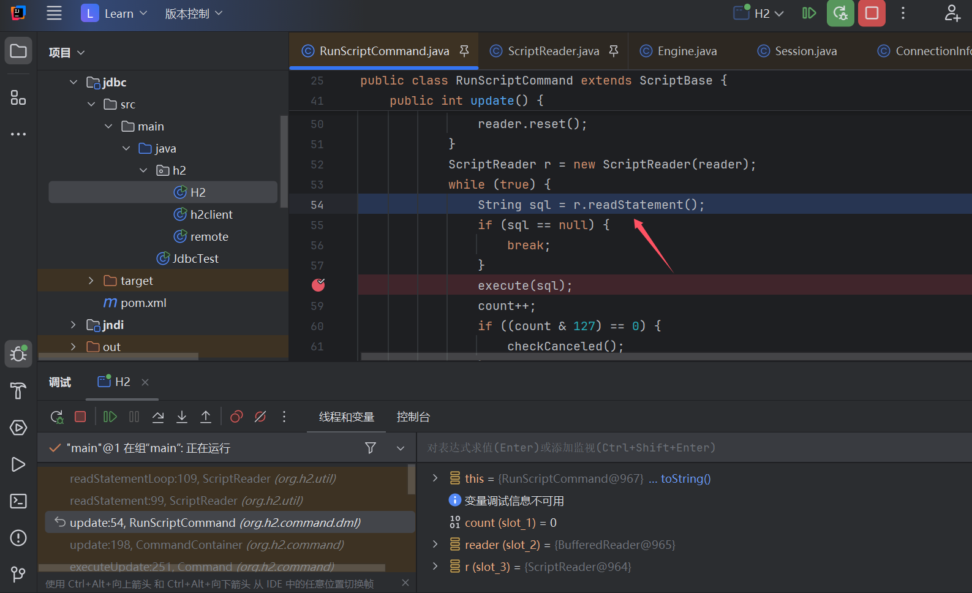Open Learn project dropdown

click(x=115, y=13)
